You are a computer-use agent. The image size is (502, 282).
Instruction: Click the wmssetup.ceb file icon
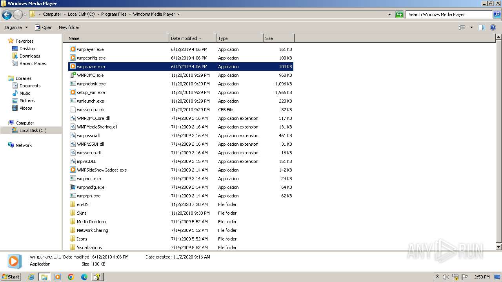(73, 110)
